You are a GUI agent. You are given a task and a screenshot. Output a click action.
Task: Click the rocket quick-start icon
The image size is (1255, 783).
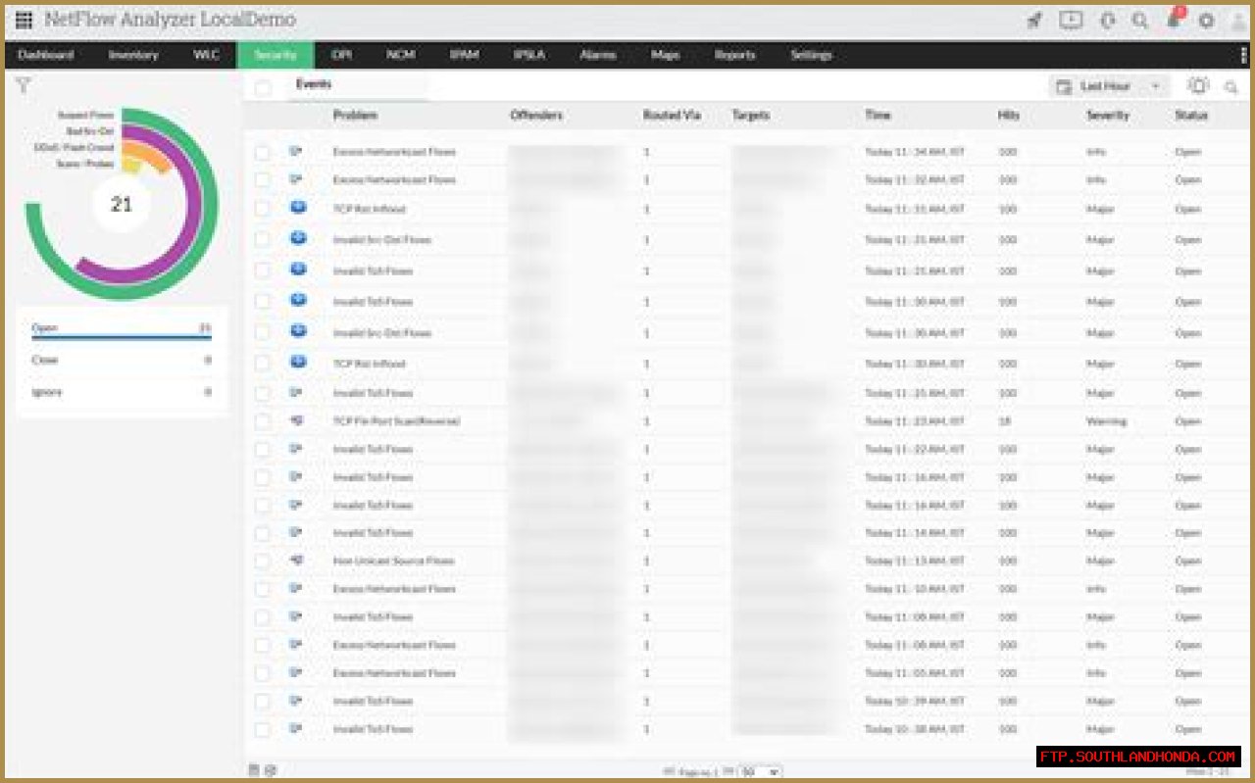pyautogui.click(x=1033, y=21)
